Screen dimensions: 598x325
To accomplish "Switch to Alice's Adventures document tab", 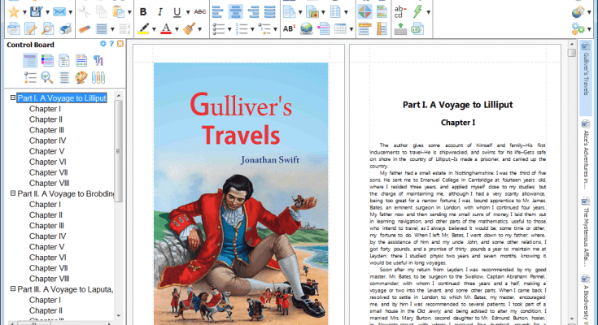I will coord(586,154).
